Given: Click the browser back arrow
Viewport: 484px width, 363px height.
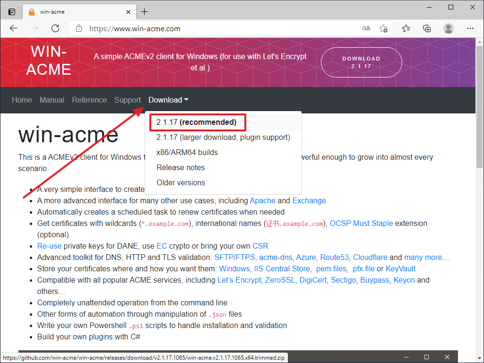Looking at the screenshot, I should [x=14, y=29].
